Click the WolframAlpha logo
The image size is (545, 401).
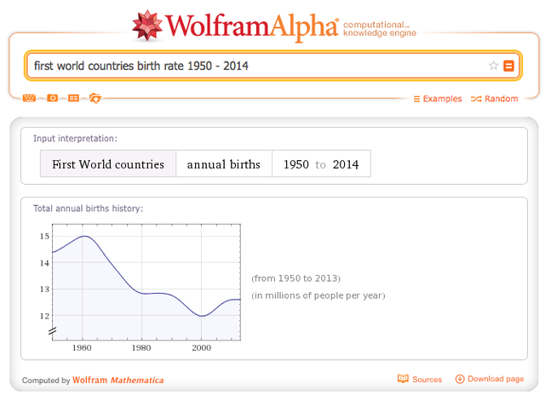click(x=235, y=26)
